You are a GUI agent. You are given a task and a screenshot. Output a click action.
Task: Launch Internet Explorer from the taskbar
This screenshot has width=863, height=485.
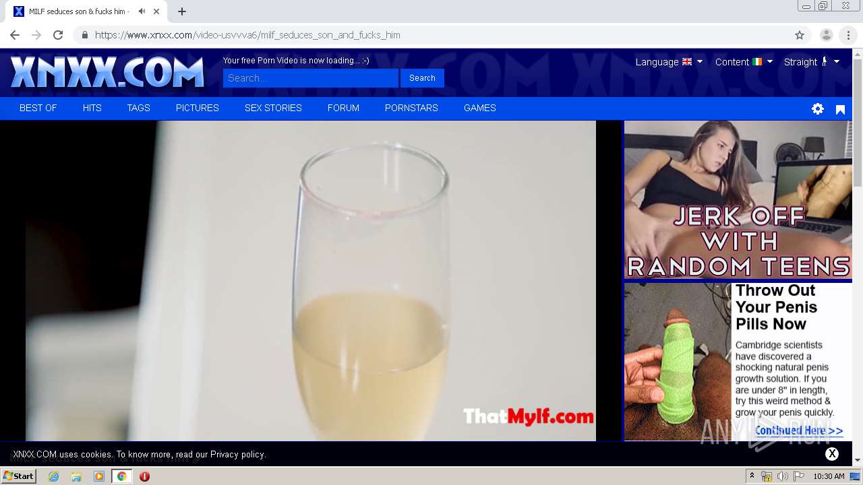coord(53,476)
